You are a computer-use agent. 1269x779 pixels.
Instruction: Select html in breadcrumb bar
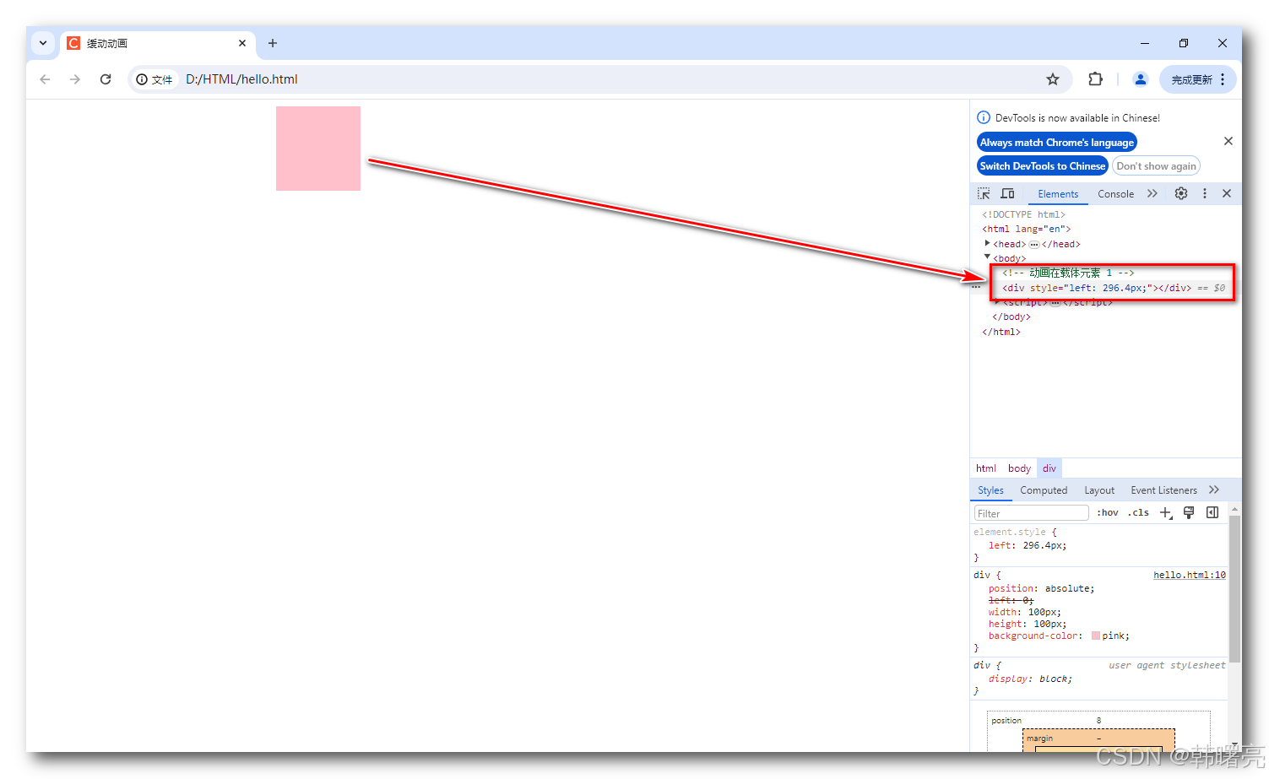pos(986,468)
